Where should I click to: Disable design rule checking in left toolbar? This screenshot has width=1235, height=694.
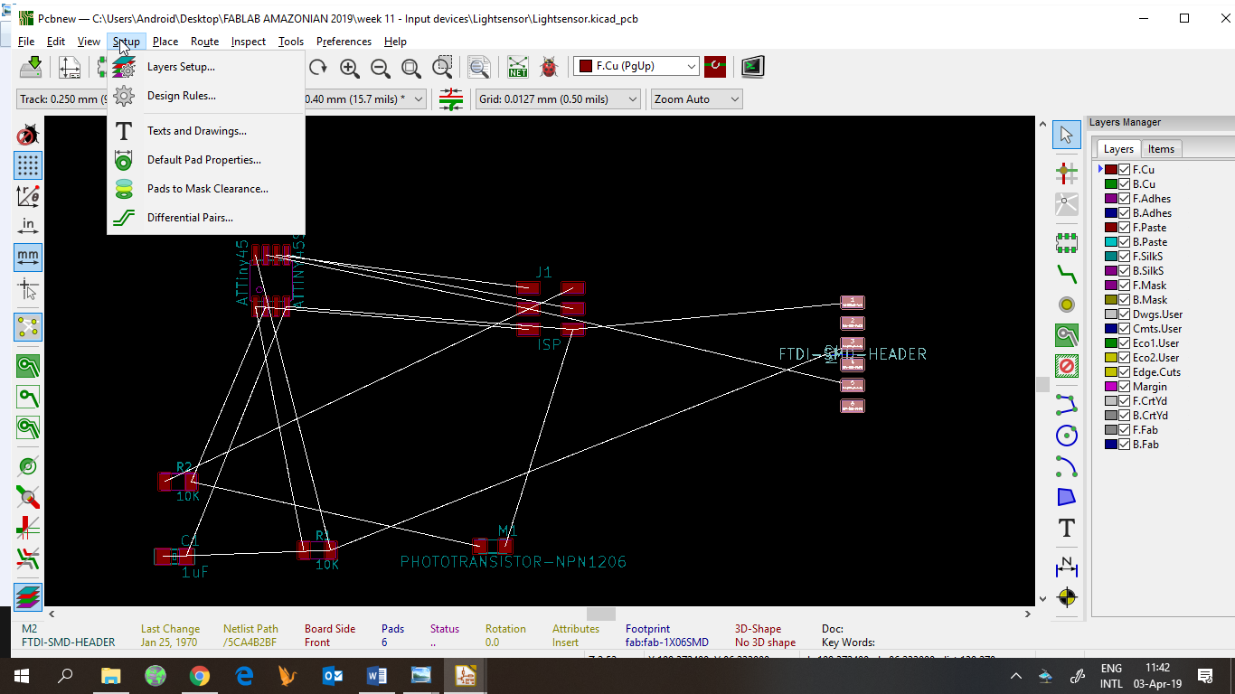(28, 136)
